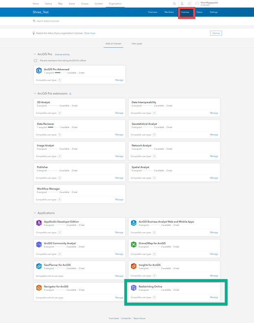Click the add-on licenses search icon
This screenshot has height=323, width=254.
[34, 21]
